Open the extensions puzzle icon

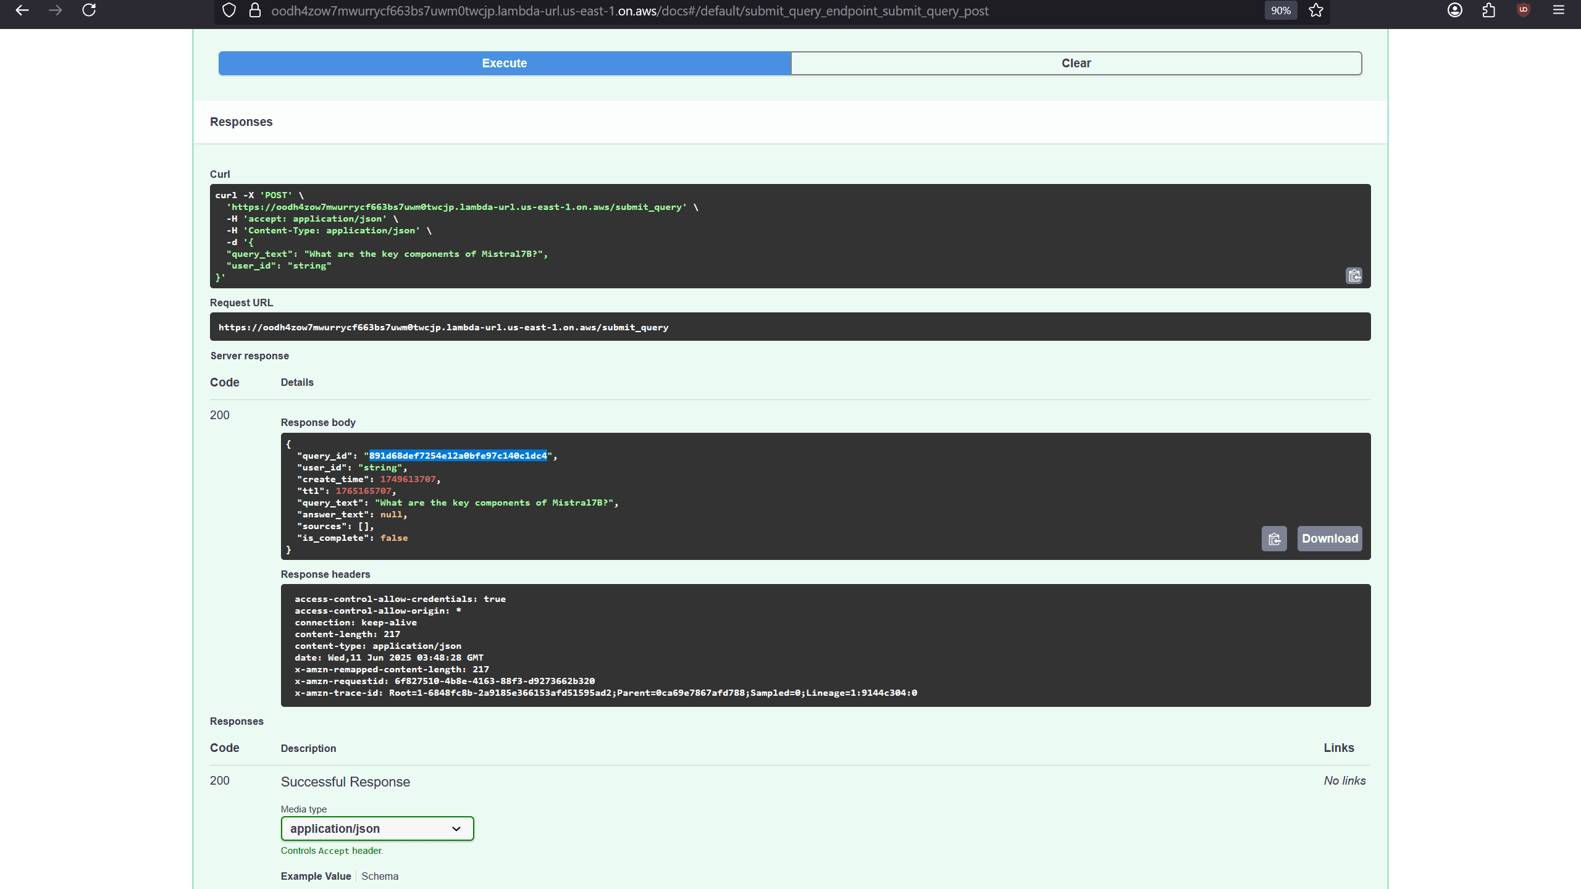click(1489, 10)
